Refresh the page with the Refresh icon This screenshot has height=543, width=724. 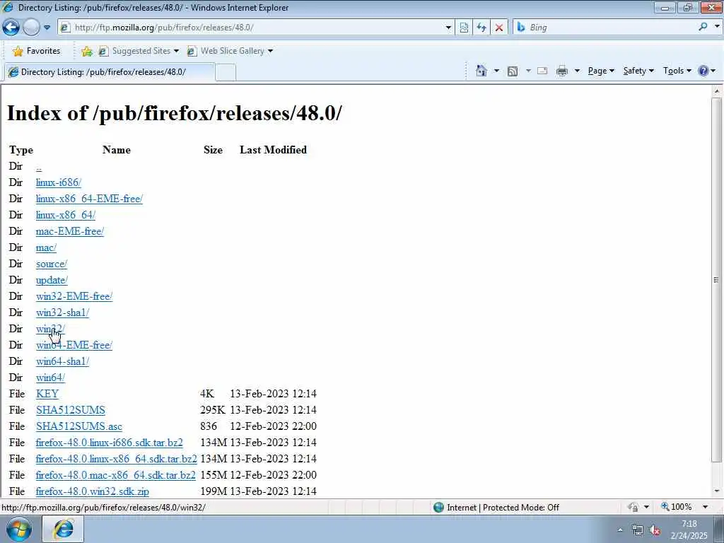point(481,28)
